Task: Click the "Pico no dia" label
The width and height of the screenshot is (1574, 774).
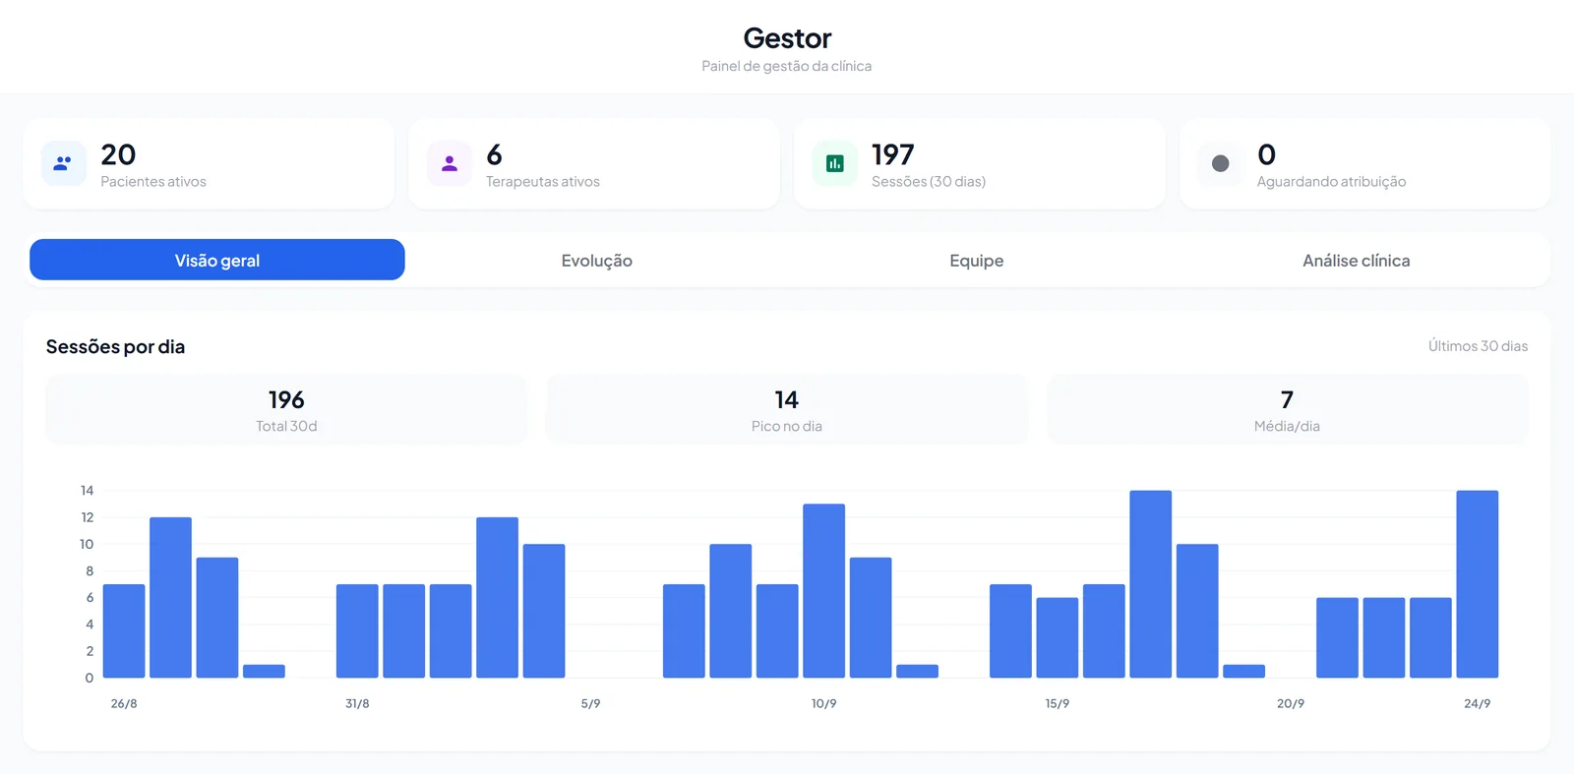Action: (x=787, y=426)
